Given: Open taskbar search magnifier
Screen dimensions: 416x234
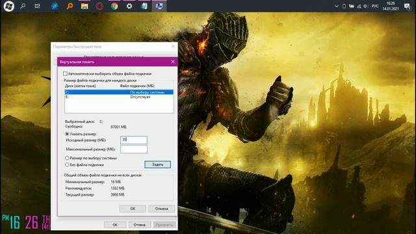Looking at the screenshot, I should pos(23,6).
